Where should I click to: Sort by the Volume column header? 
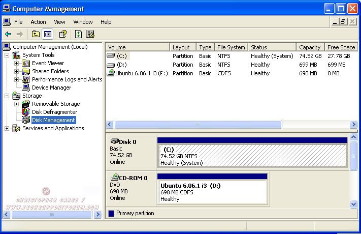[138, 47]
